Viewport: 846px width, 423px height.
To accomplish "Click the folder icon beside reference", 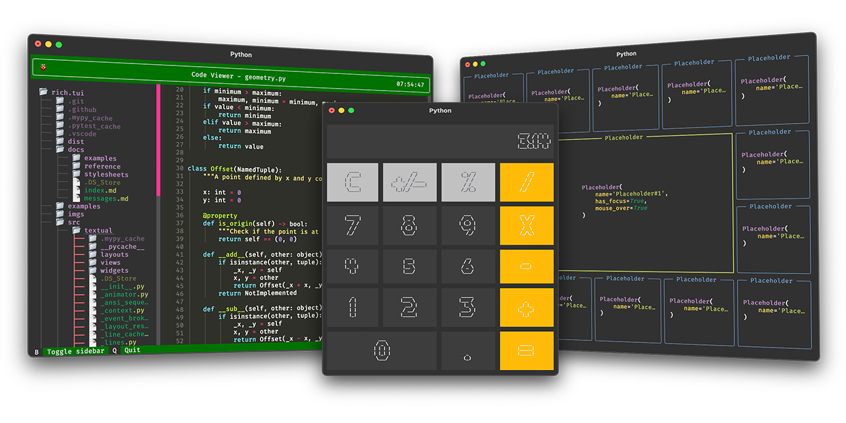I will pyautogui.click(x=76, y=166).
